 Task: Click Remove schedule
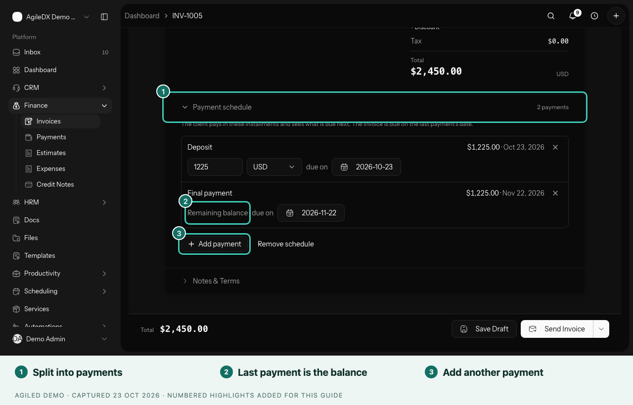(x=286, y=244)
